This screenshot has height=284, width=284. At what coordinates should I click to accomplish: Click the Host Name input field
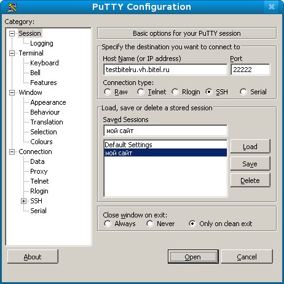[165, 70]
